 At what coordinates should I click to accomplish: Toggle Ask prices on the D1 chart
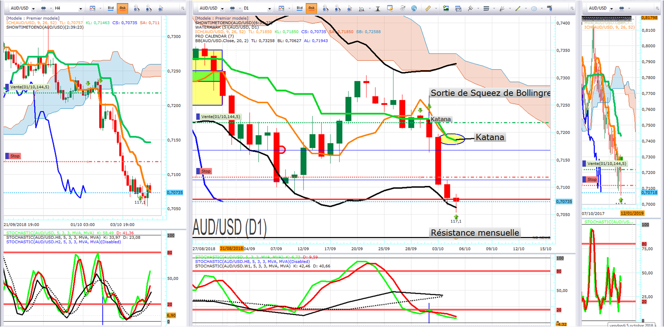(311, 8)
